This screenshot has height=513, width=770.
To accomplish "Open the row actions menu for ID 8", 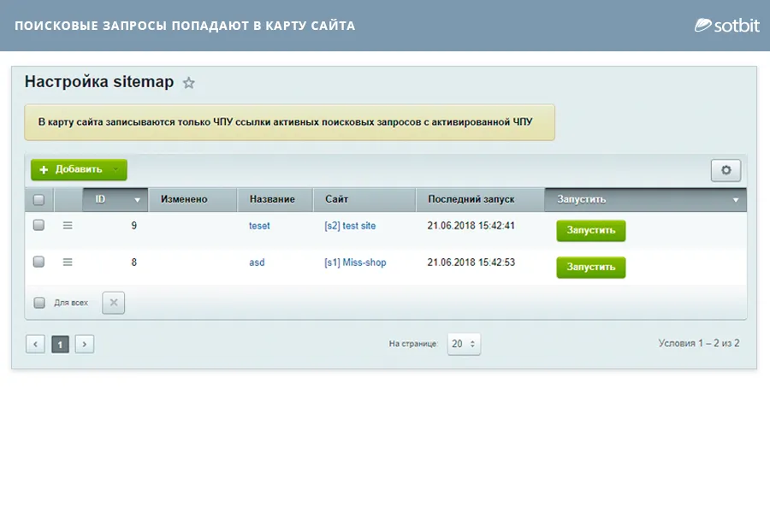I will click(x=68, y=262).
